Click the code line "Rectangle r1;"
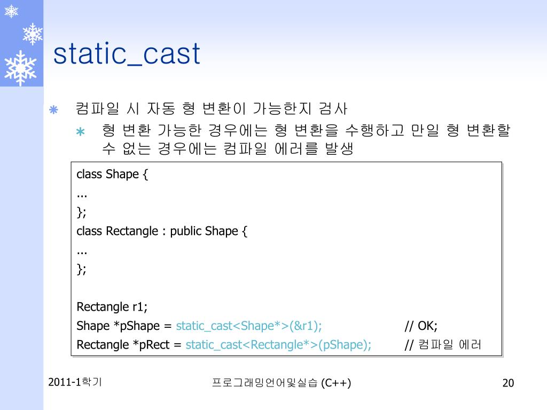 click(x=112, y=307)
